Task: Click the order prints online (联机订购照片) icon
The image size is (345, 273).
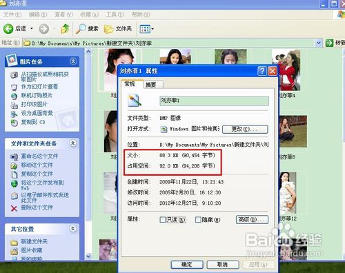Action: (14, 96)
